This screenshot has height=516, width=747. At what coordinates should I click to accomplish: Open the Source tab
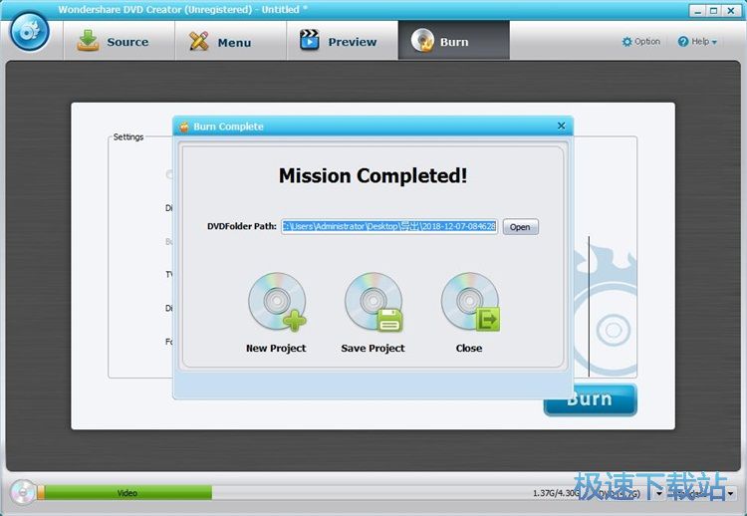pyautogui.click(x=120, y=42)
